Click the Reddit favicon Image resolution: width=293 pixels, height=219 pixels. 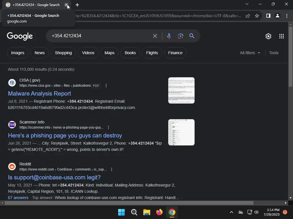12,167
